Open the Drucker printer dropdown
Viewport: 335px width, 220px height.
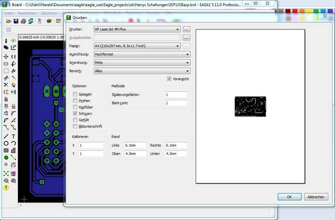point(137,29)
